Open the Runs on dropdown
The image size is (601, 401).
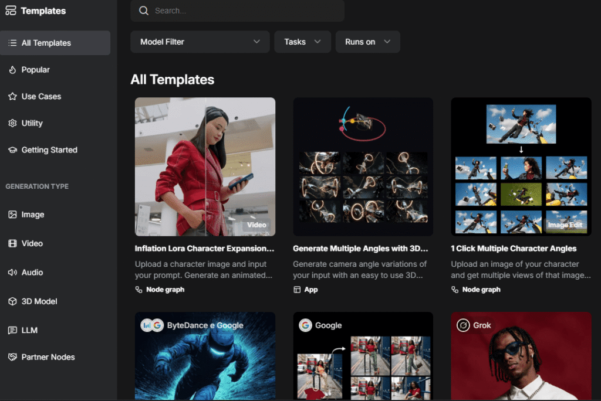tap(367, 42)
